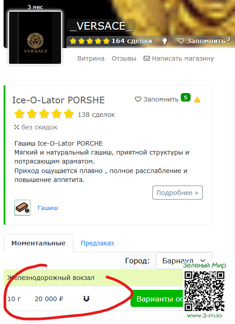Click the heart icon next to shop Запомнить

click(x=181, y=41)
